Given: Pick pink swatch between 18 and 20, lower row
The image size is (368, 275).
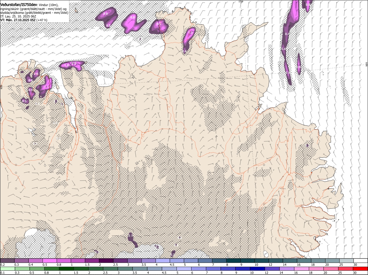Looking at the screenshot, I should coord(316,269).
